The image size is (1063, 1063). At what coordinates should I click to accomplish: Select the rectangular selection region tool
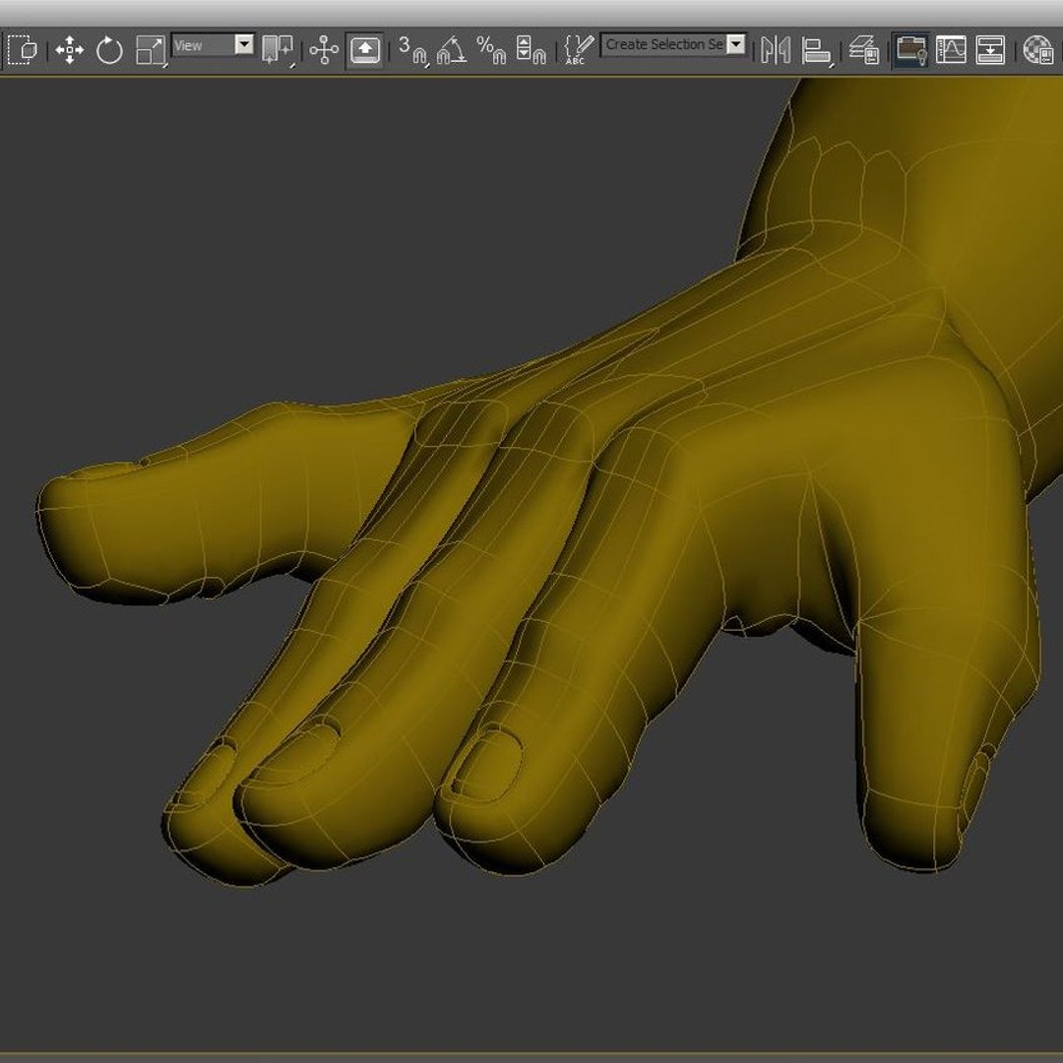(x=23, y=49)
